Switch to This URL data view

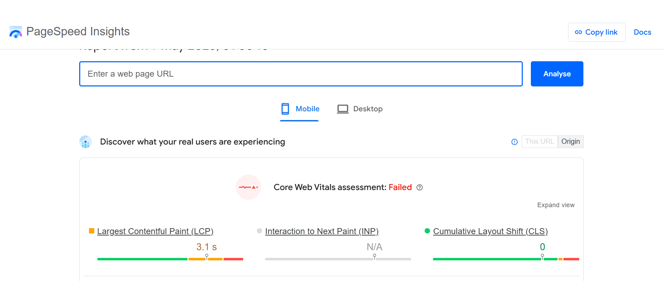539,141
